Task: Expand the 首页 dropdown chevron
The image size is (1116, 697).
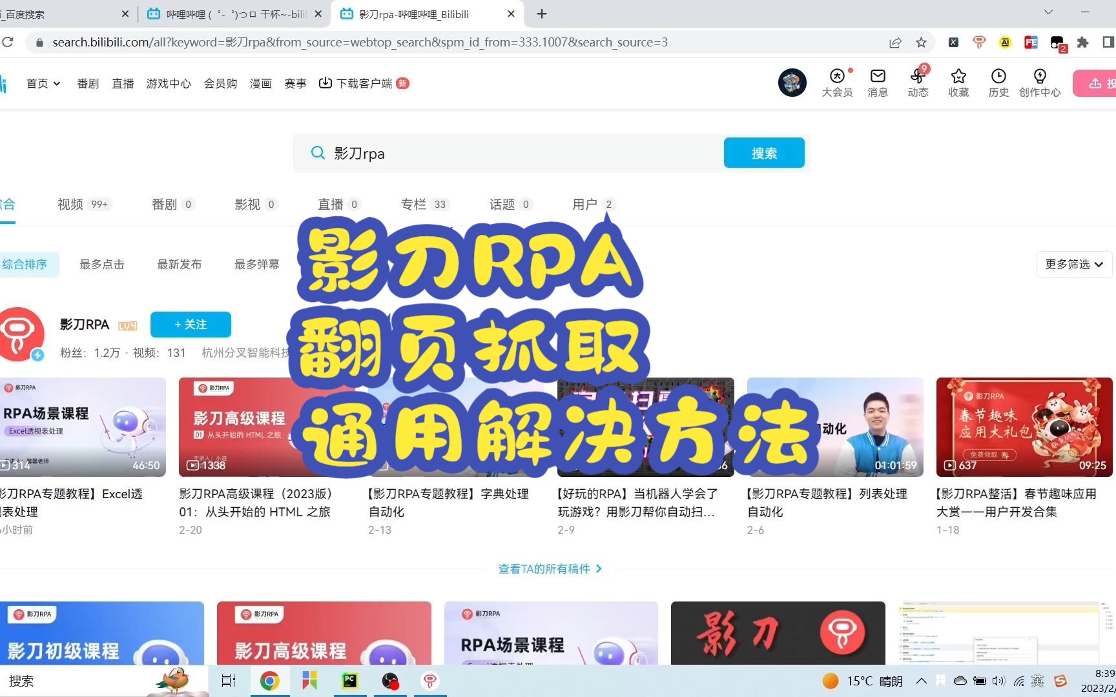Action: [56, 83]
